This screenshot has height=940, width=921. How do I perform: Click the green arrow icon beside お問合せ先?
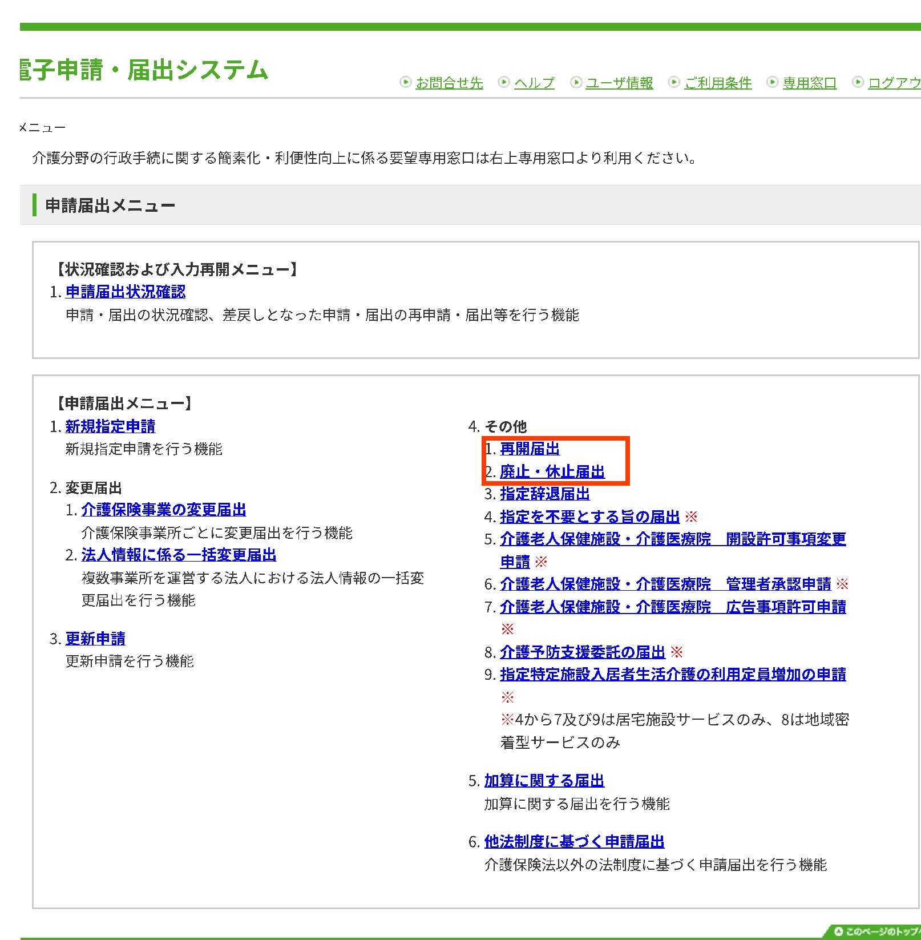point(406,82)
